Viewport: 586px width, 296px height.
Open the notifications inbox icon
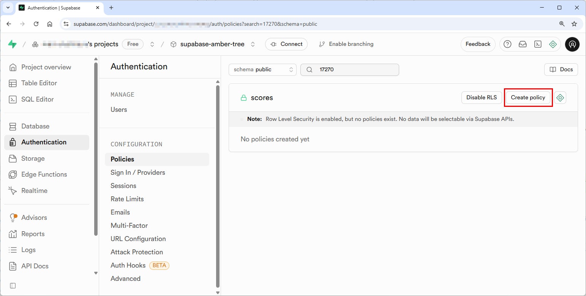[523, 44]
